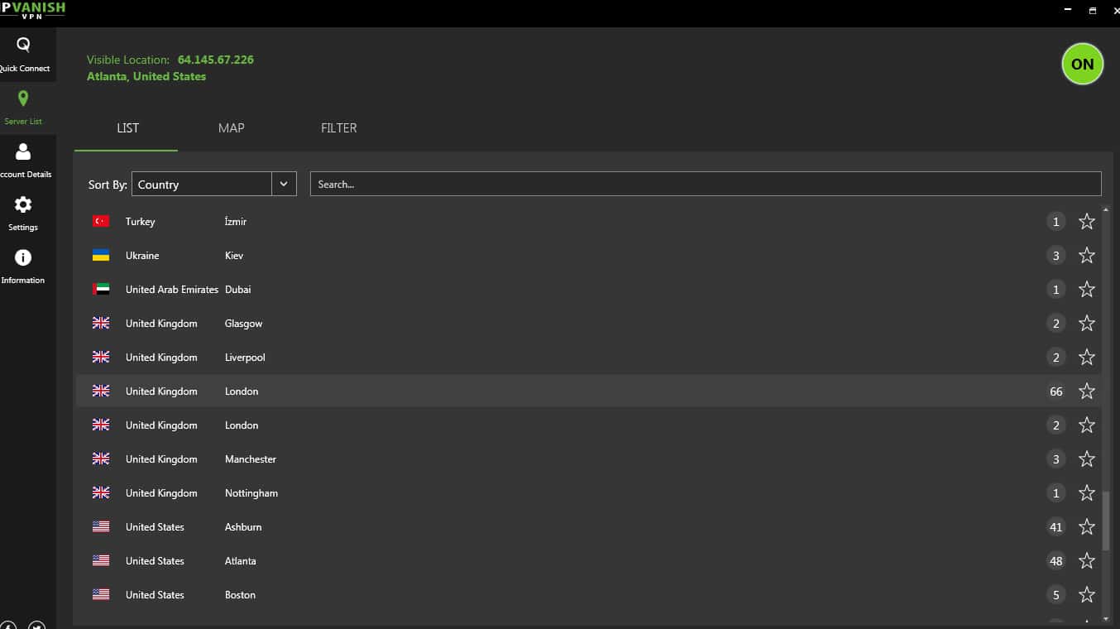
Task: Toggle favorite star for Manchester
Action: pyautogui.click(x=1087, y=459)
